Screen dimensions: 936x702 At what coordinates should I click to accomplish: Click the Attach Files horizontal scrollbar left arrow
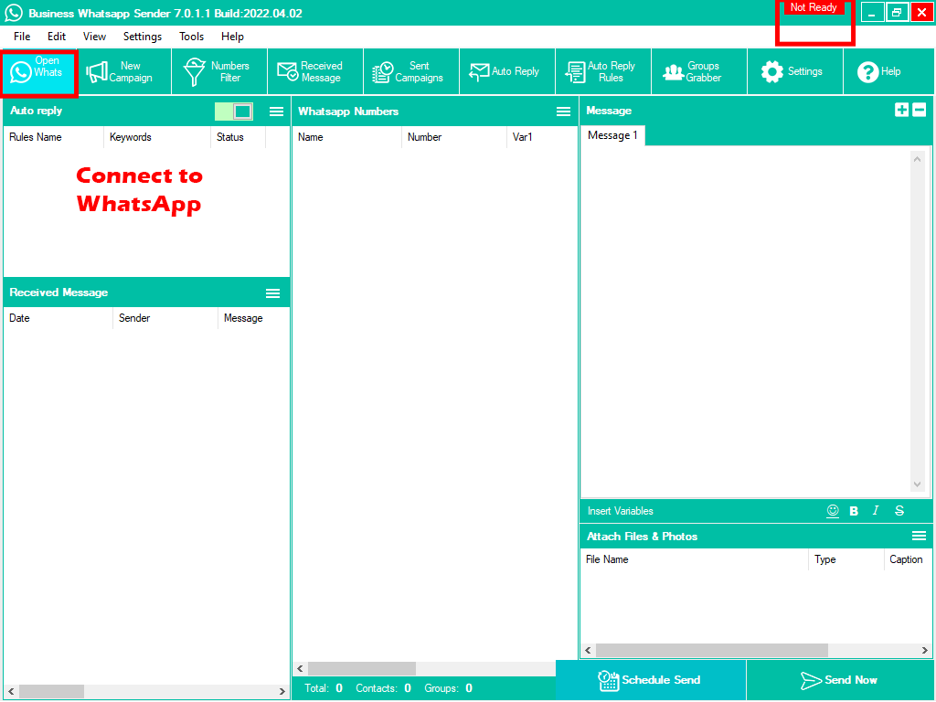point(589,650)
